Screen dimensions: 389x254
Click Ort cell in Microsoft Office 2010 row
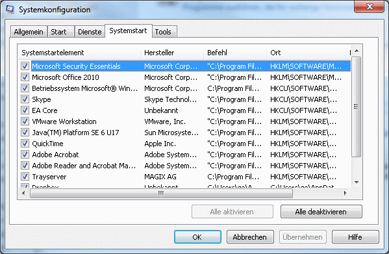tap(306, 77)
